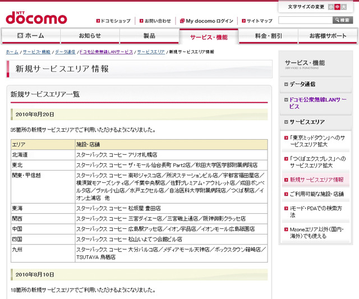Set text size to 中 (medium)

(337, 7)
